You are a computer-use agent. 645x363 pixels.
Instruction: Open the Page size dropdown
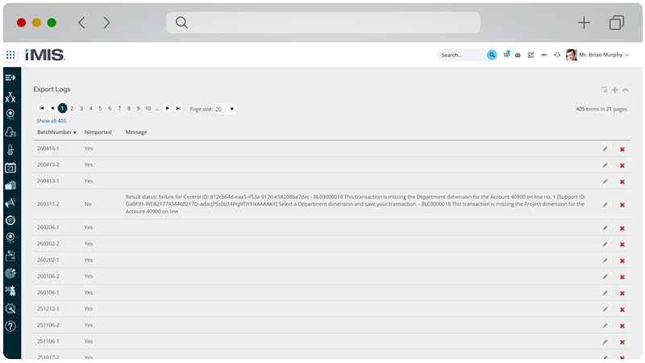click(226, 109)
